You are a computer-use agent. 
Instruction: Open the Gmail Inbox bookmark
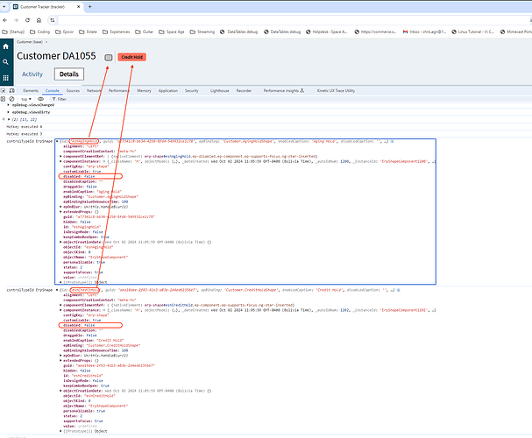pyautogui.click(x=424, y=32)
